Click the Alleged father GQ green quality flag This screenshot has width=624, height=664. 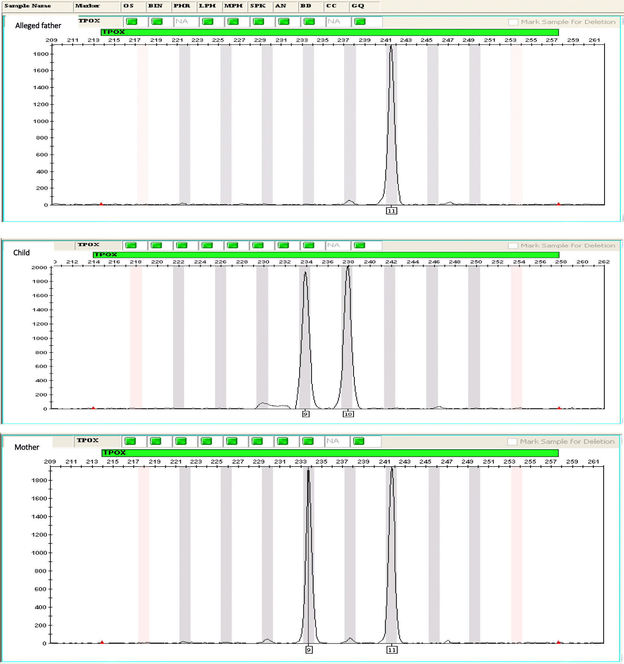(x=360, y=22)
